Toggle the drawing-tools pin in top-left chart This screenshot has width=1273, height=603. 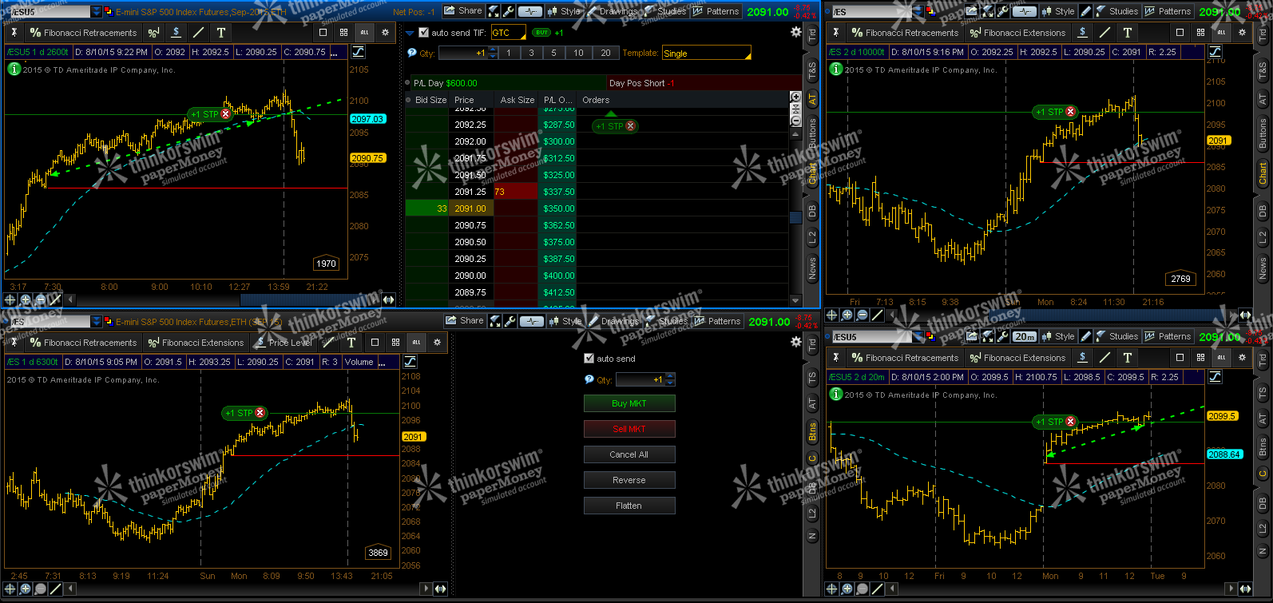pyautogui.click(x=14, y=33)
